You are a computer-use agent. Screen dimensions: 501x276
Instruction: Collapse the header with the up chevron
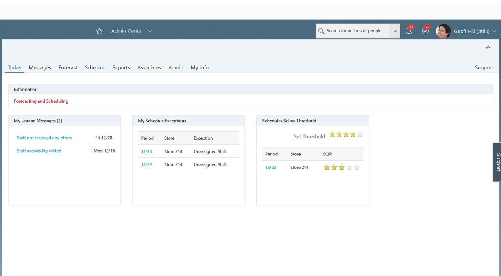[x=488, y=47]
